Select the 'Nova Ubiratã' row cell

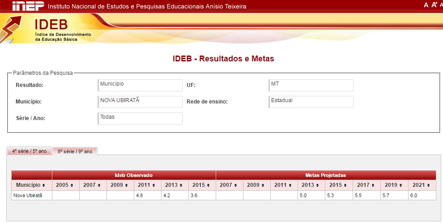pyautogui.click(x=32, y=195)
